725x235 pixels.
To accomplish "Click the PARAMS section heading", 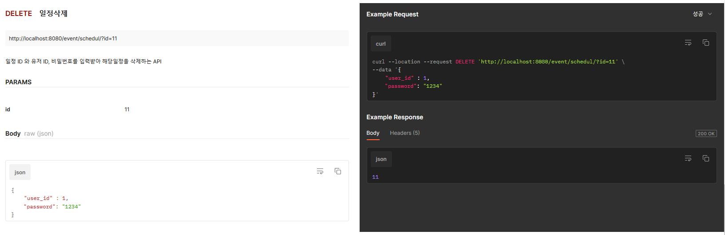I will (19, 82).
